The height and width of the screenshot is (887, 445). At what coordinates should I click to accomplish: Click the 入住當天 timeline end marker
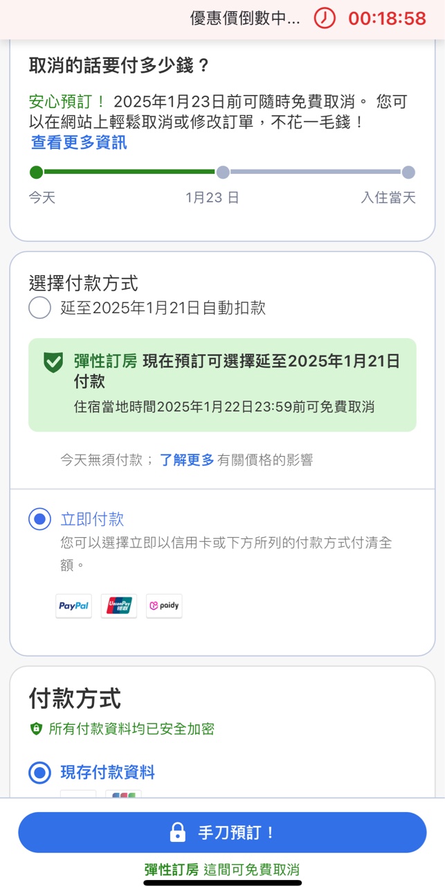pyautogui.click(x=408, y=173)
